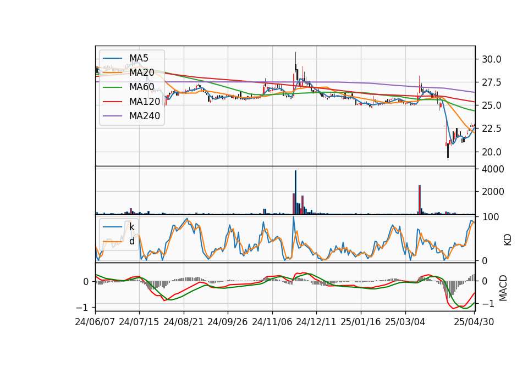Click the 100 label on KD axis
The width and height of the screenshot is (528, 379).
491,218
